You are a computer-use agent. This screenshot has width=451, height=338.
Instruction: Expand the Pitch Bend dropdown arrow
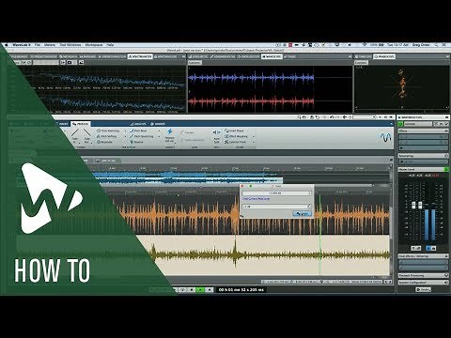point(159,131)
